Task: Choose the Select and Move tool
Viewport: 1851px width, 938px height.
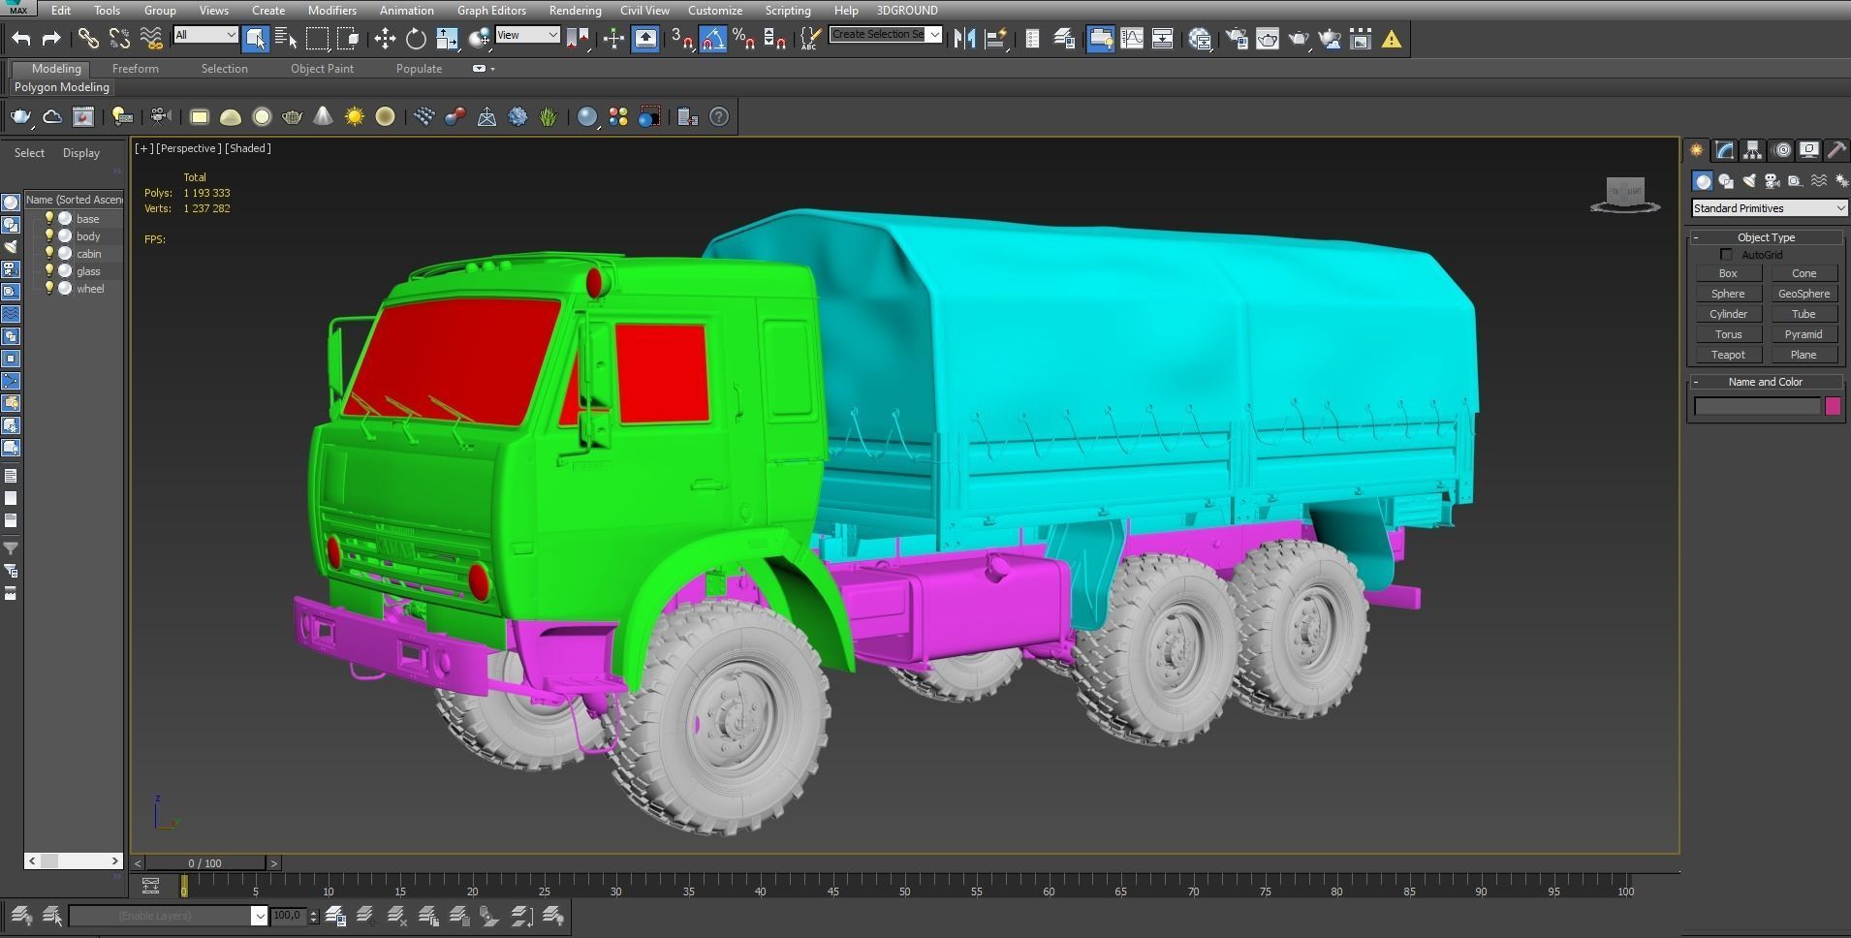Action: pyautogui.click(x=385, y=39)
